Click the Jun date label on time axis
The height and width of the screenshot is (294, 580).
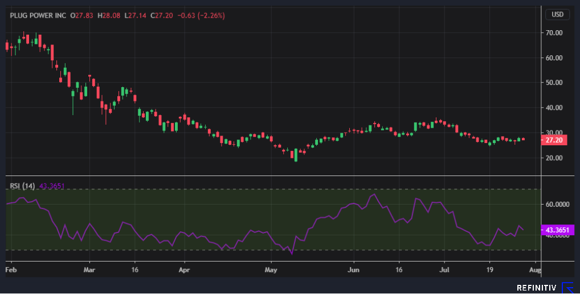tap(353, 270)
